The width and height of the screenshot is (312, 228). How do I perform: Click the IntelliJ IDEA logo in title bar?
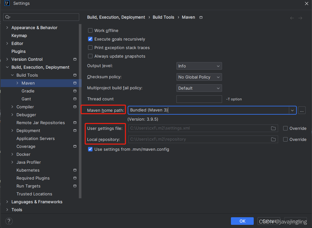(x=7, y=3)
